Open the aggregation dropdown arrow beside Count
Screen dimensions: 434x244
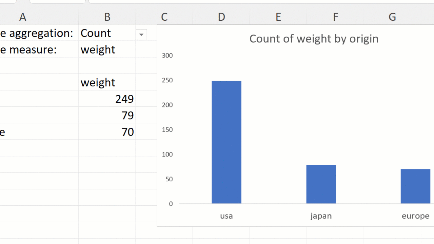141,35
